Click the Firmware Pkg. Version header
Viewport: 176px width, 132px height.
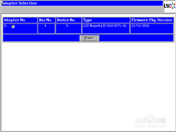[x=152, y=20]
